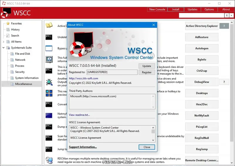Open the View readme.txt link
This screenshot has width=235, height=166.
[79, 115]
